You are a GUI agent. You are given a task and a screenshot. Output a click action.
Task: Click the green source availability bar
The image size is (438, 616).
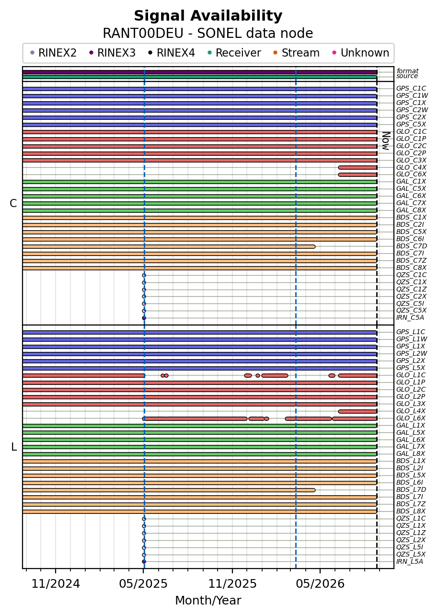(x=199, y=77)
